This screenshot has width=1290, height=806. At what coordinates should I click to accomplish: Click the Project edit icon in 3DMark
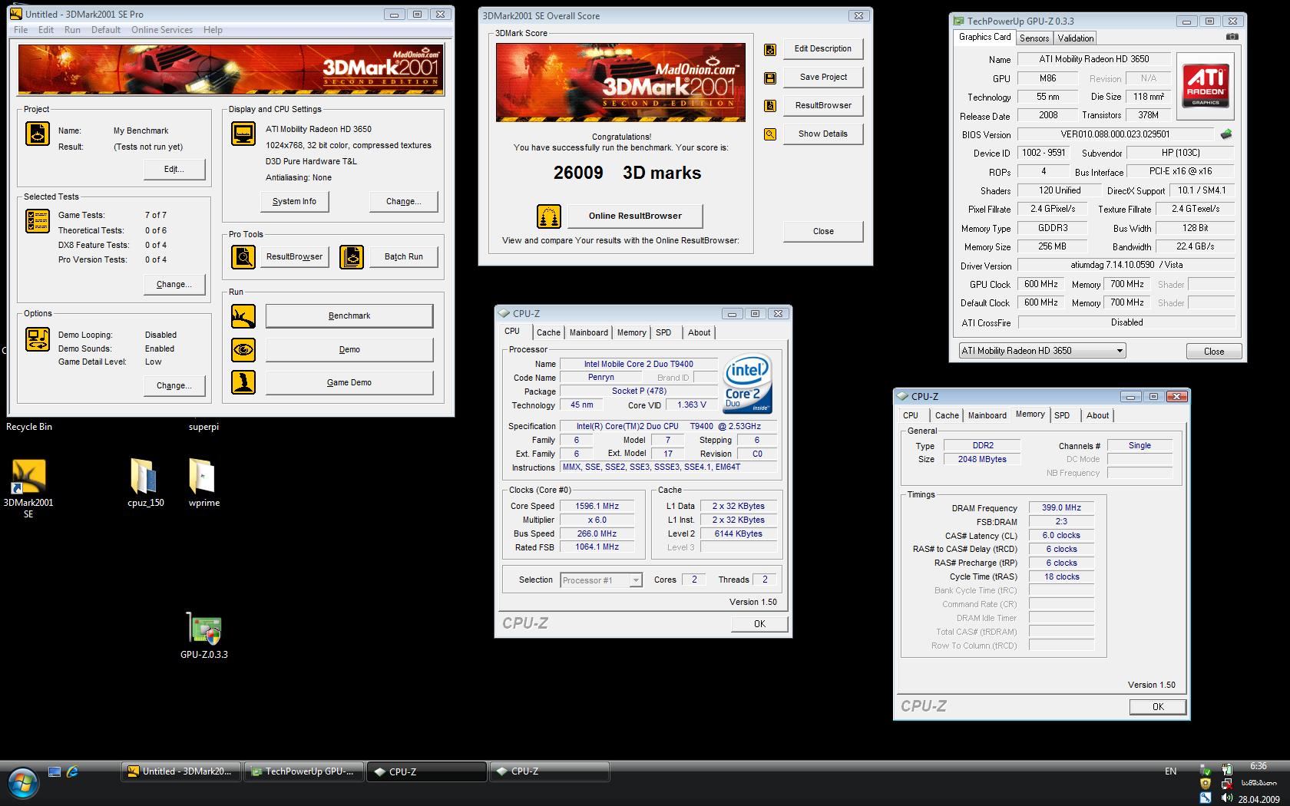tap(38, 134)
